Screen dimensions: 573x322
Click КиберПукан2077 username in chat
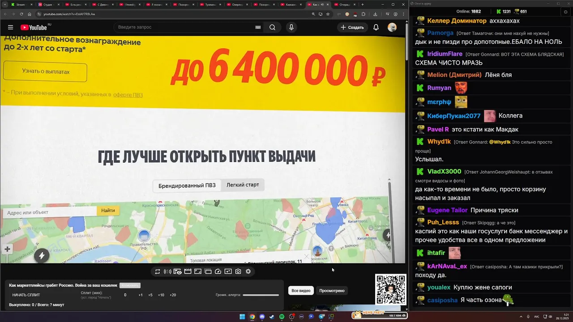coord(453,116)
